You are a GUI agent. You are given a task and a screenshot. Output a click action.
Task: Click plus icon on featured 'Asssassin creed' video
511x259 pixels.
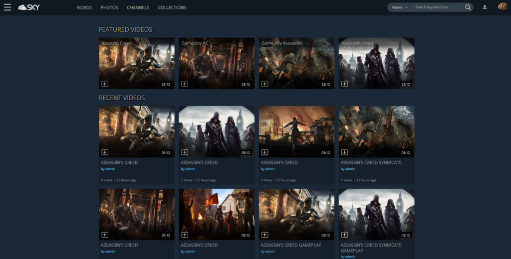(344, 84)
